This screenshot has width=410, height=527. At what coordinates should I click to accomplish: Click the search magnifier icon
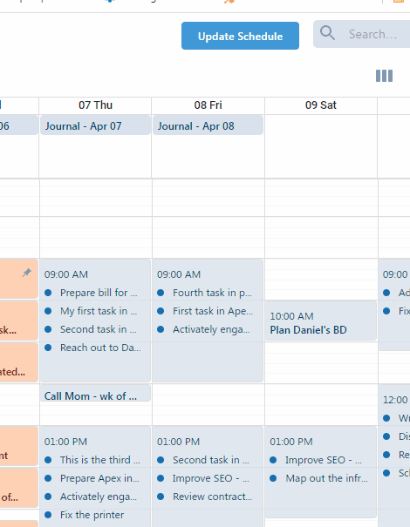(x=327, y=34)
